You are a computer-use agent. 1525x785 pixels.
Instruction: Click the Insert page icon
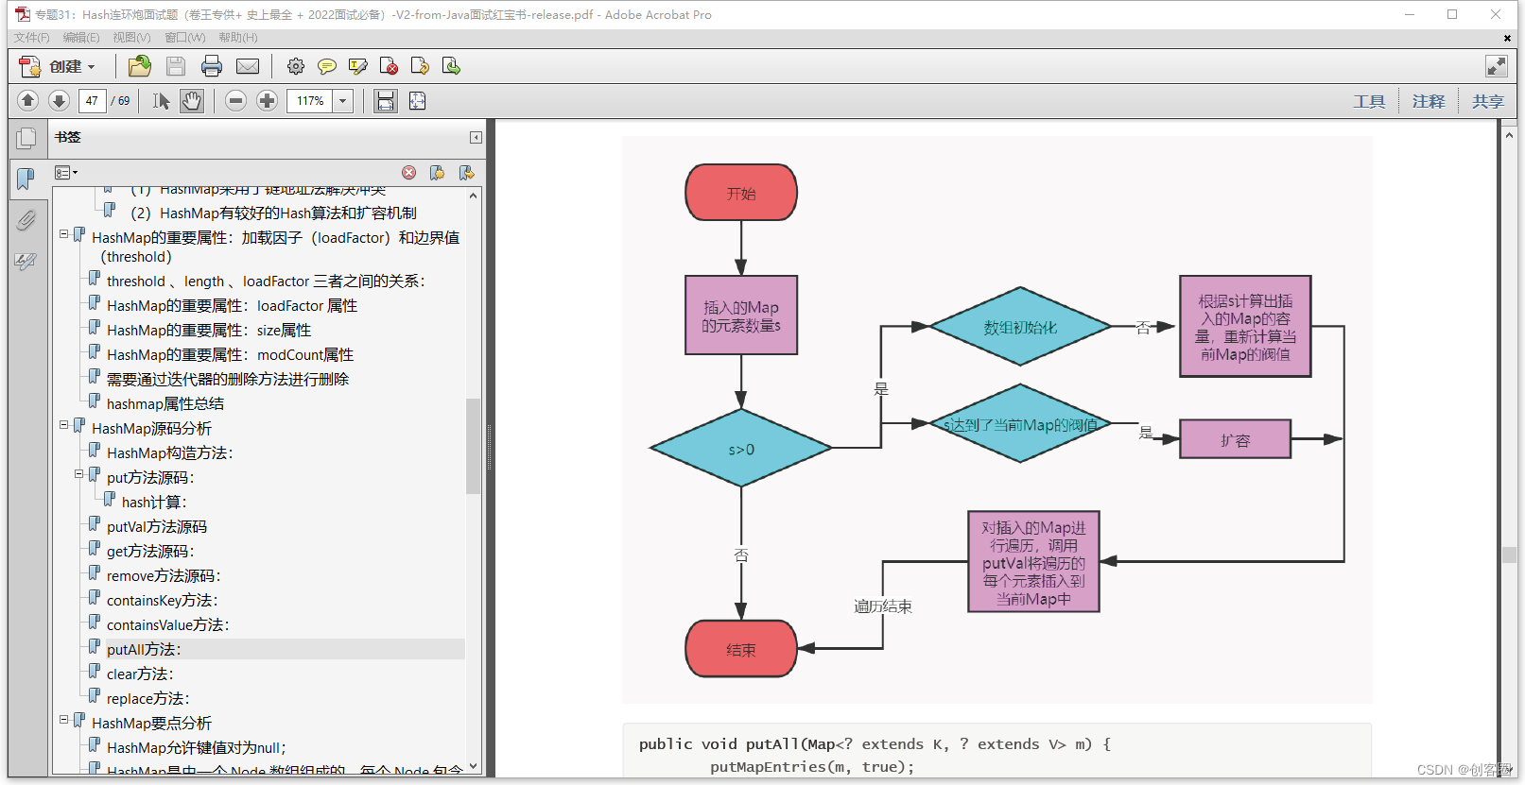tap(451, 66)
